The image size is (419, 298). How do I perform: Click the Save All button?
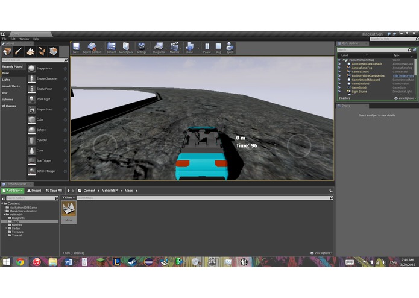[54, 191]
